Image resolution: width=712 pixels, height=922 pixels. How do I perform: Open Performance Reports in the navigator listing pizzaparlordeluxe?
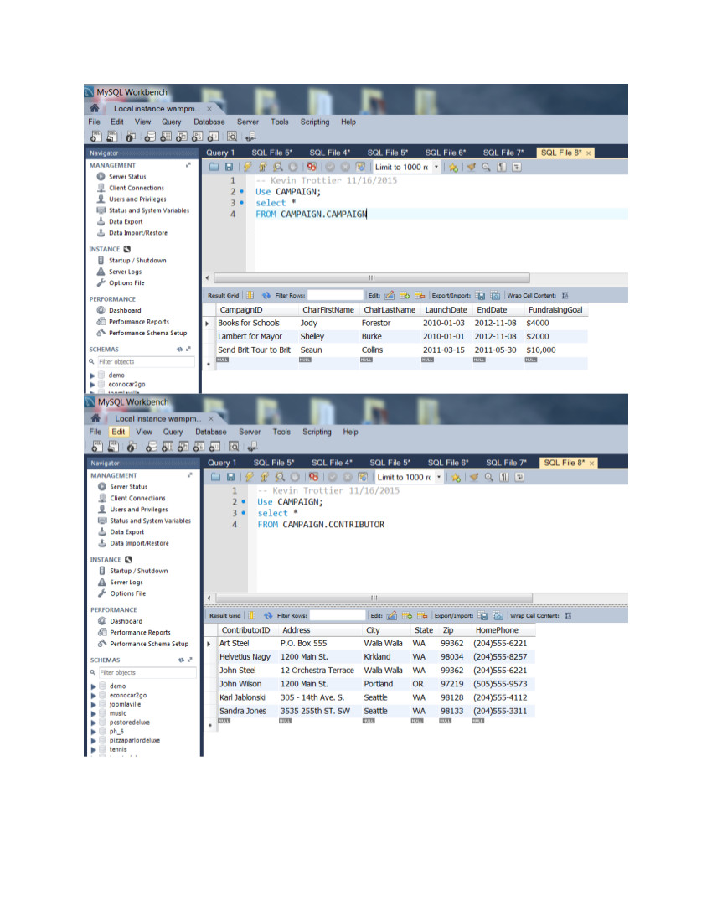pos(139,632)
